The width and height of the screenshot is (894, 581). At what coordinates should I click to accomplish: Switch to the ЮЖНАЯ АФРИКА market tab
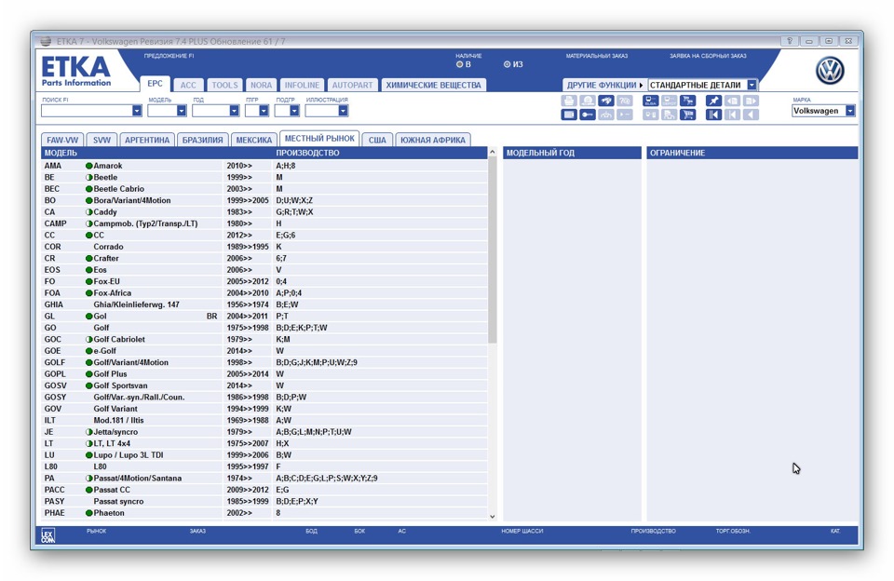click(433, 140)
